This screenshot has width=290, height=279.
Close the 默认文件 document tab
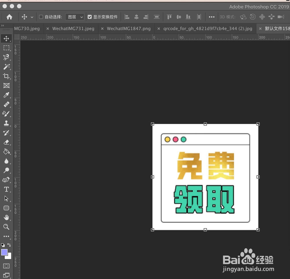click(x=260, y=28)
